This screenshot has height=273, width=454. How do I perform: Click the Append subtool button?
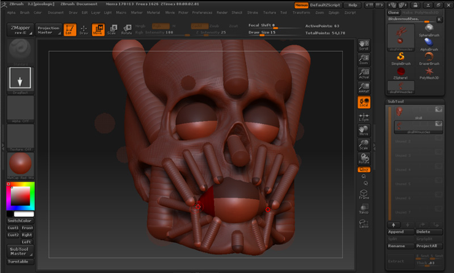401,232
